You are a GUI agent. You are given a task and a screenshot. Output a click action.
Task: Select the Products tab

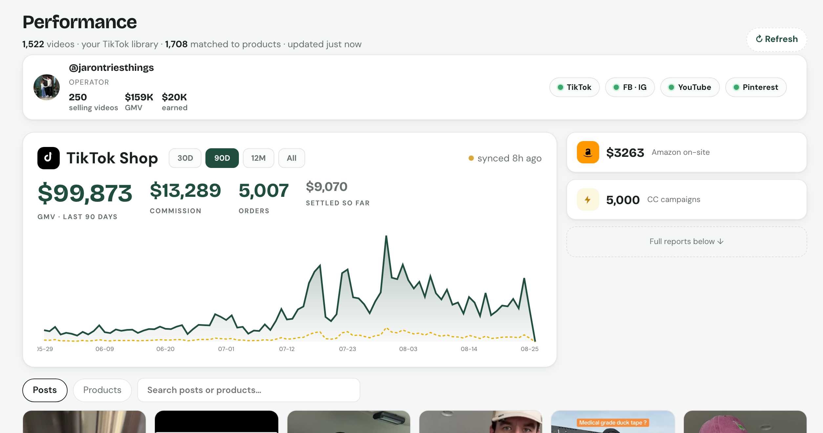102,390
